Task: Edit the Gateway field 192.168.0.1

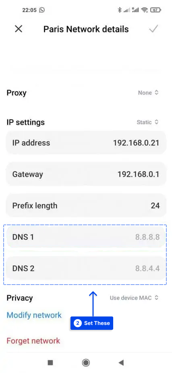Action: click(86, 174)
